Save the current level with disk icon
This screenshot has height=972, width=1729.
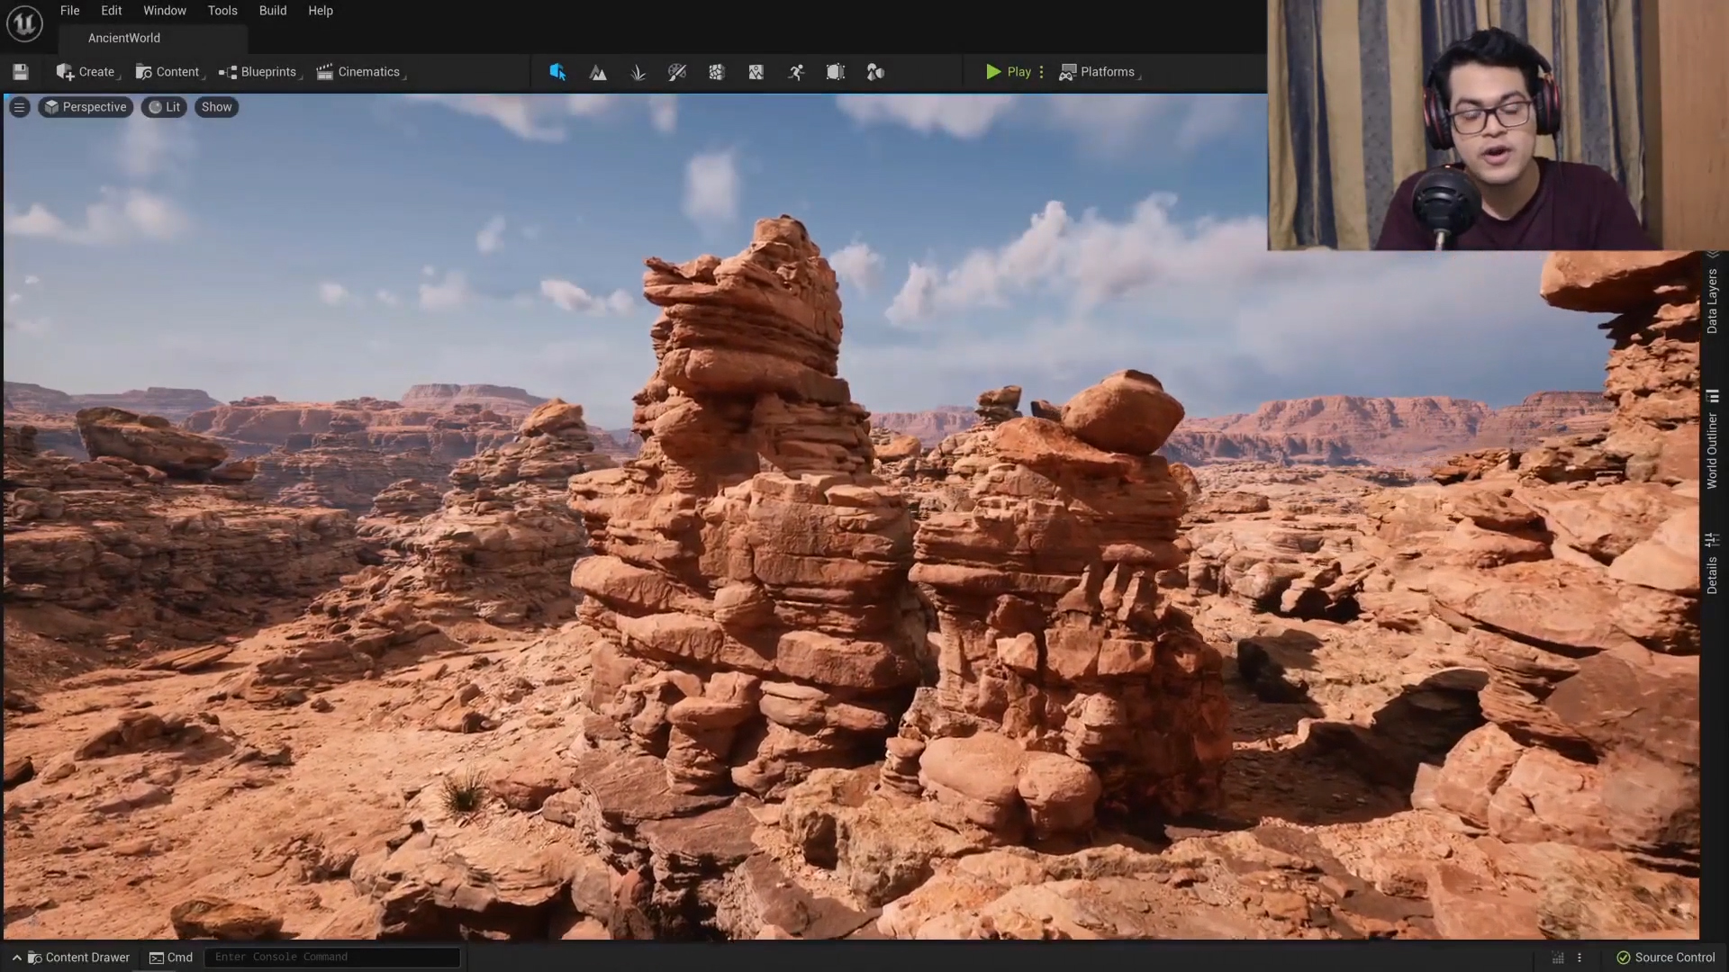coord(21,72)
